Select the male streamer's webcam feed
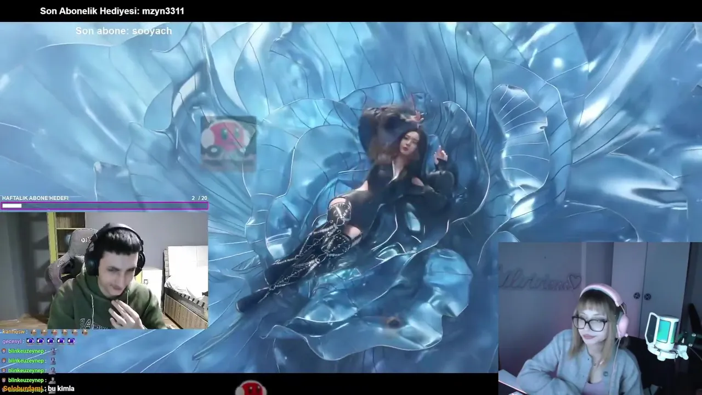This screenshot has height=395, width=702. coord(104,270)
